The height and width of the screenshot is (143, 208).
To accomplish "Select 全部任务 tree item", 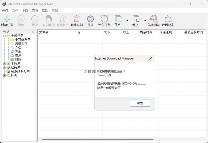I will tap(17, 36).
